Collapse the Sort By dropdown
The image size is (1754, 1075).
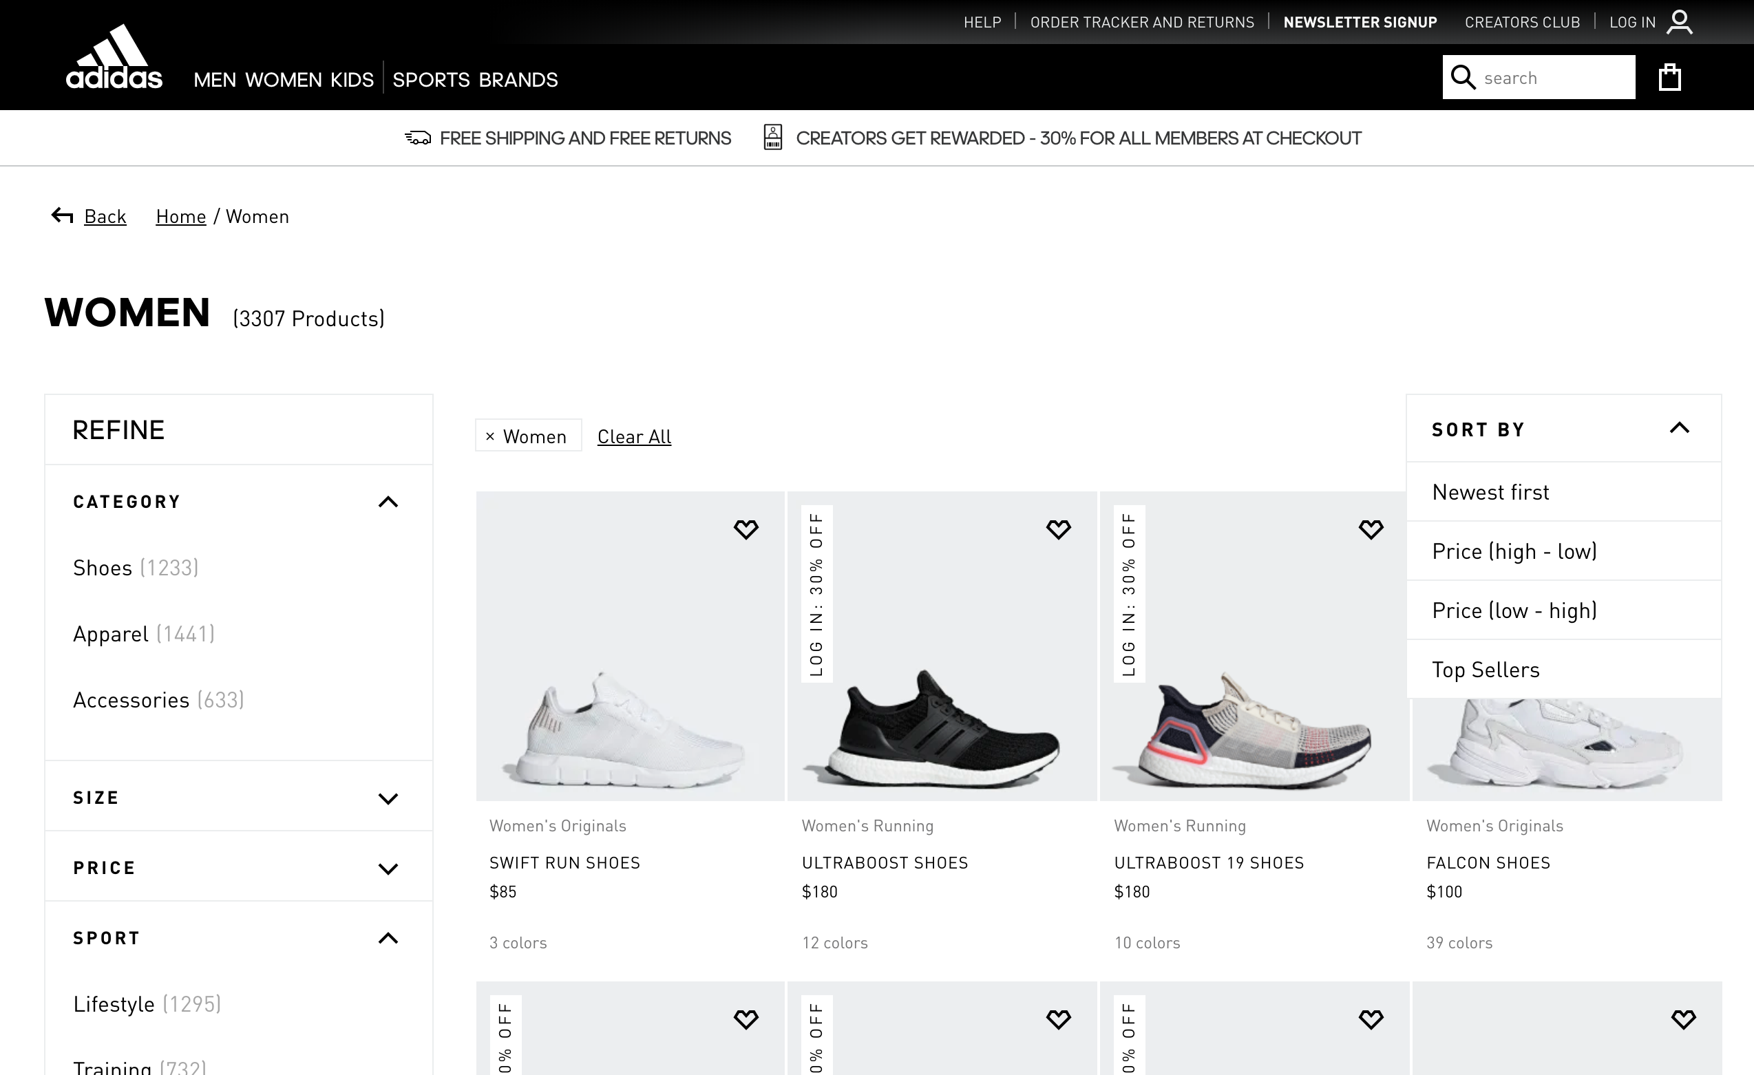(1679, 428)
